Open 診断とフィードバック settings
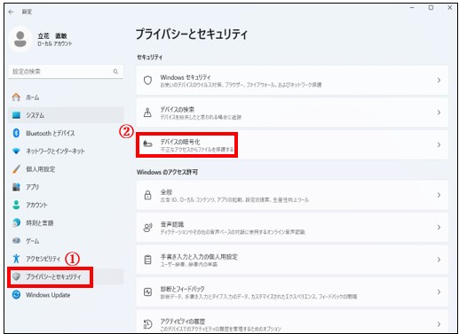459x334 pixels. click(x=292, y=292)
